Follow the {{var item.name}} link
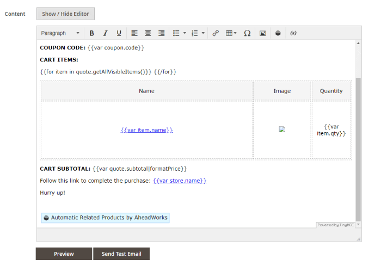Image resolution: width=381 pixels, height=272 pixels. click(x=146, y=130)
